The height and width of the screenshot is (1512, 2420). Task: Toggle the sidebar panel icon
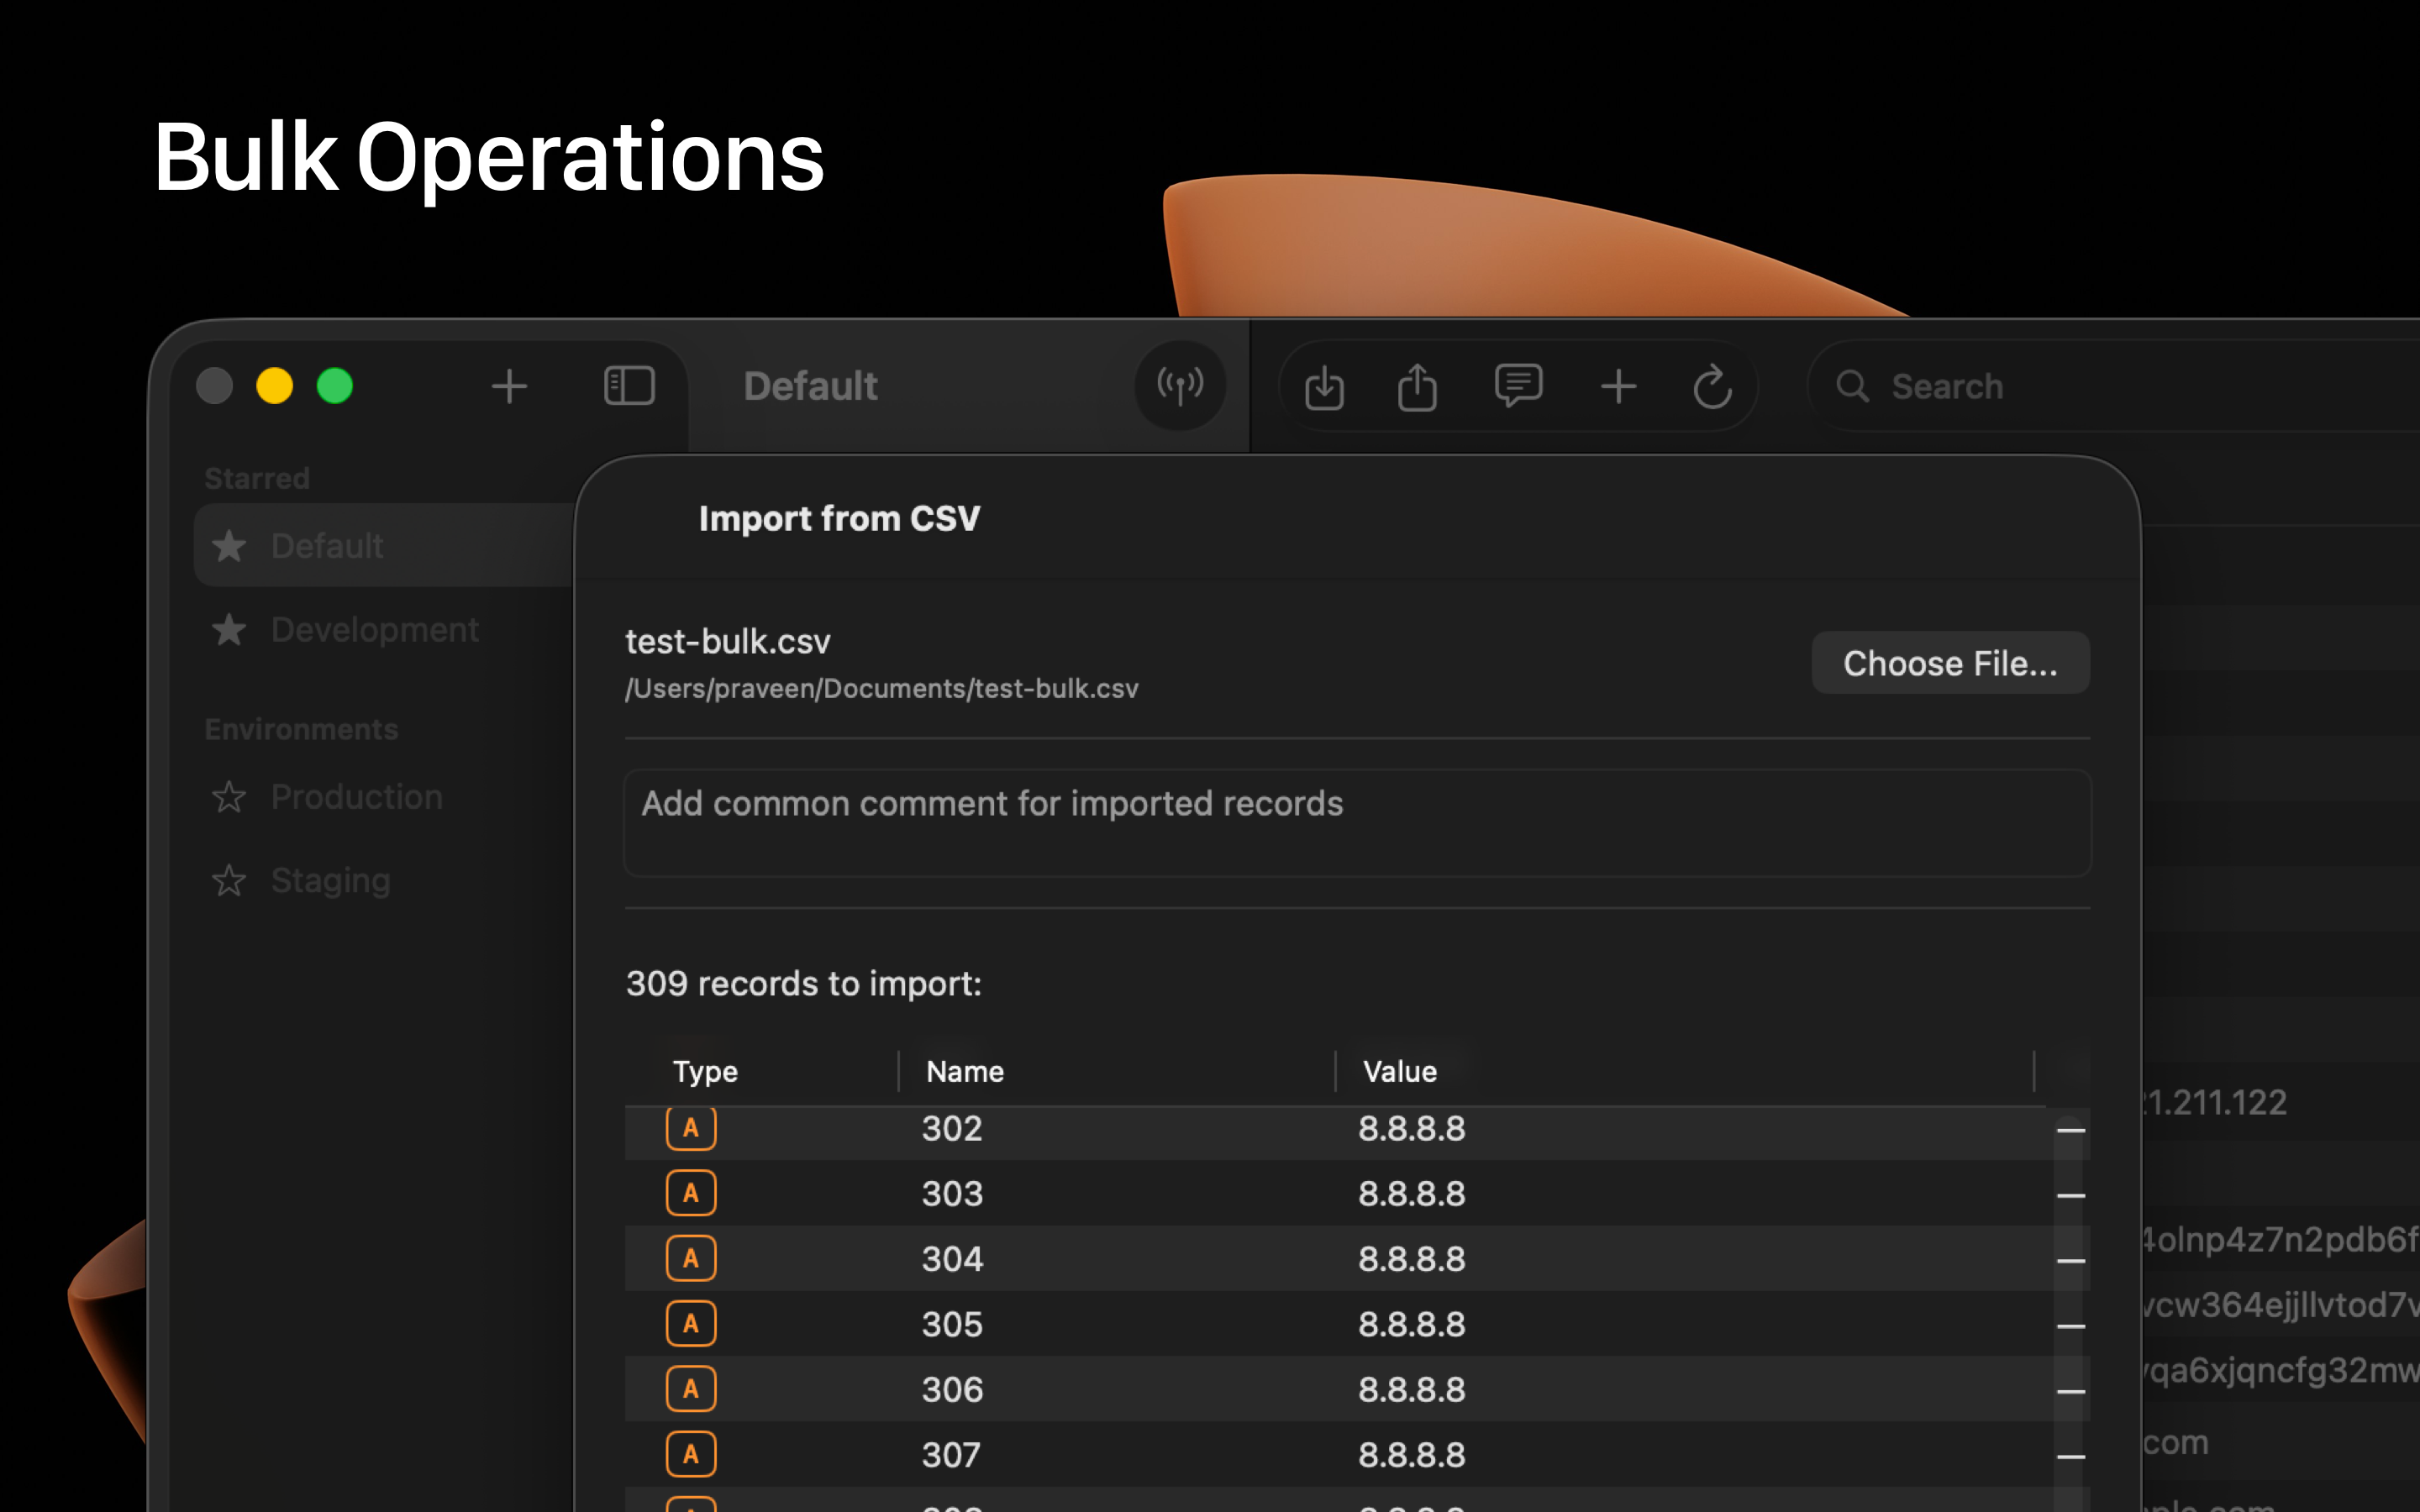coord(629,386)
